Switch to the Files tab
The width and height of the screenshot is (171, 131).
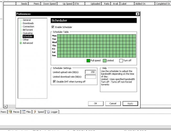pyautogui.click(x=26, y=112)
